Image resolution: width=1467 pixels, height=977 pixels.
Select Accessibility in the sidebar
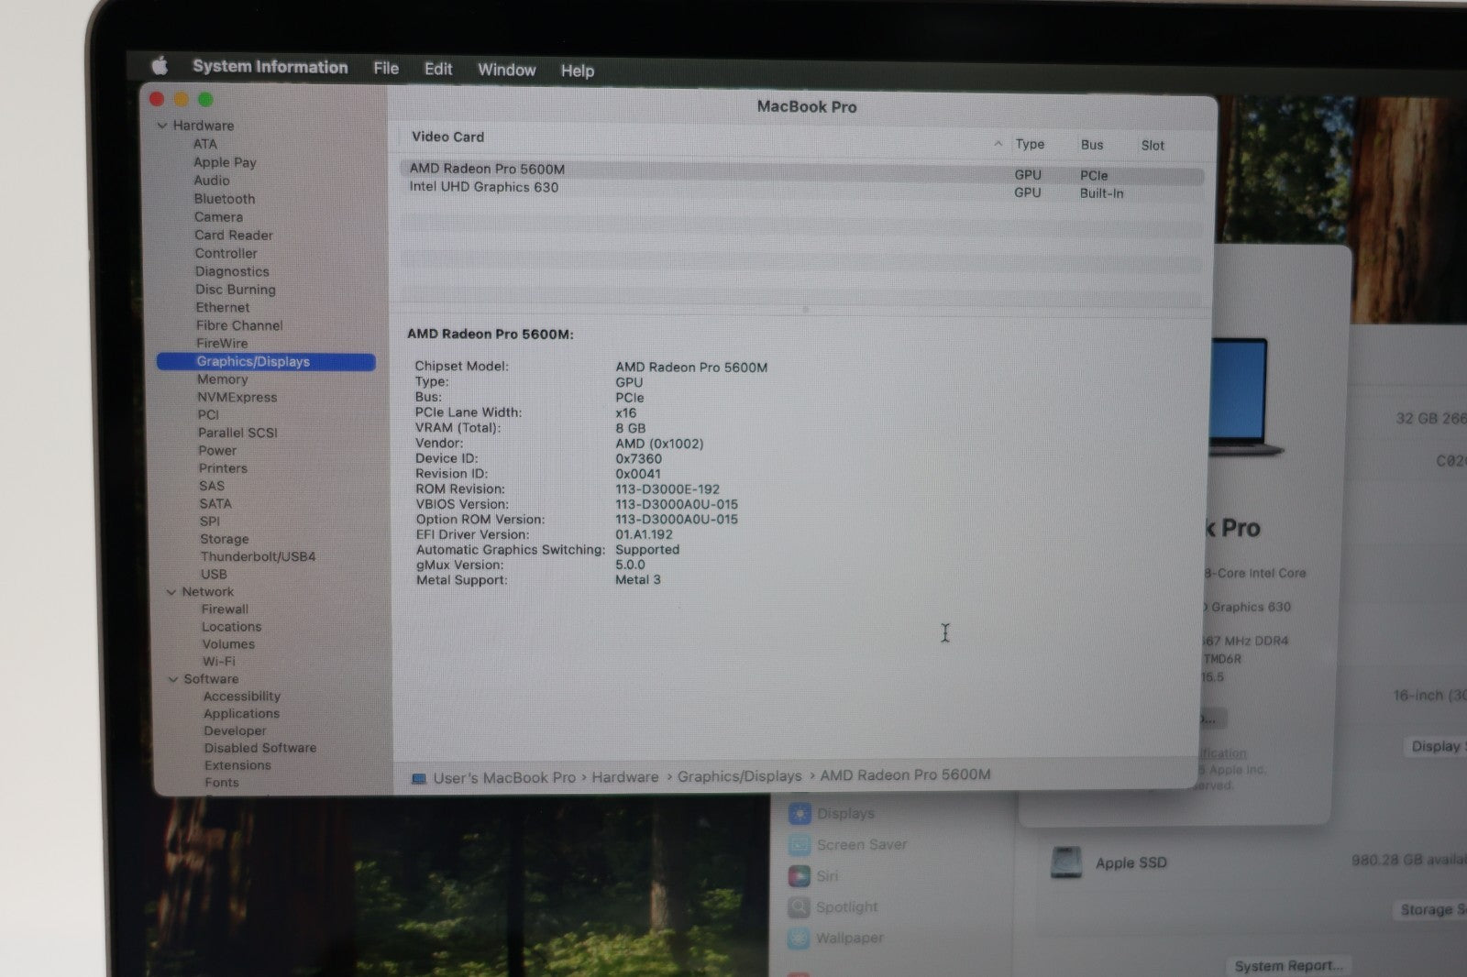[x=242, y=697]
